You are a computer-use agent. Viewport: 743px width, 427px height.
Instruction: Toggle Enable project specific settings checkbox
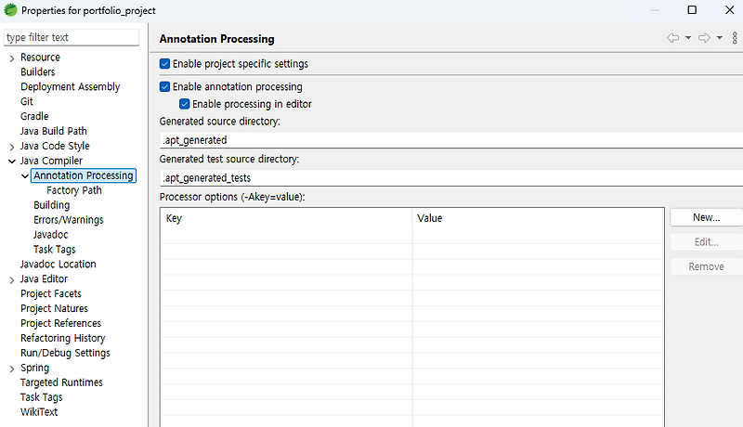(165, 64)
